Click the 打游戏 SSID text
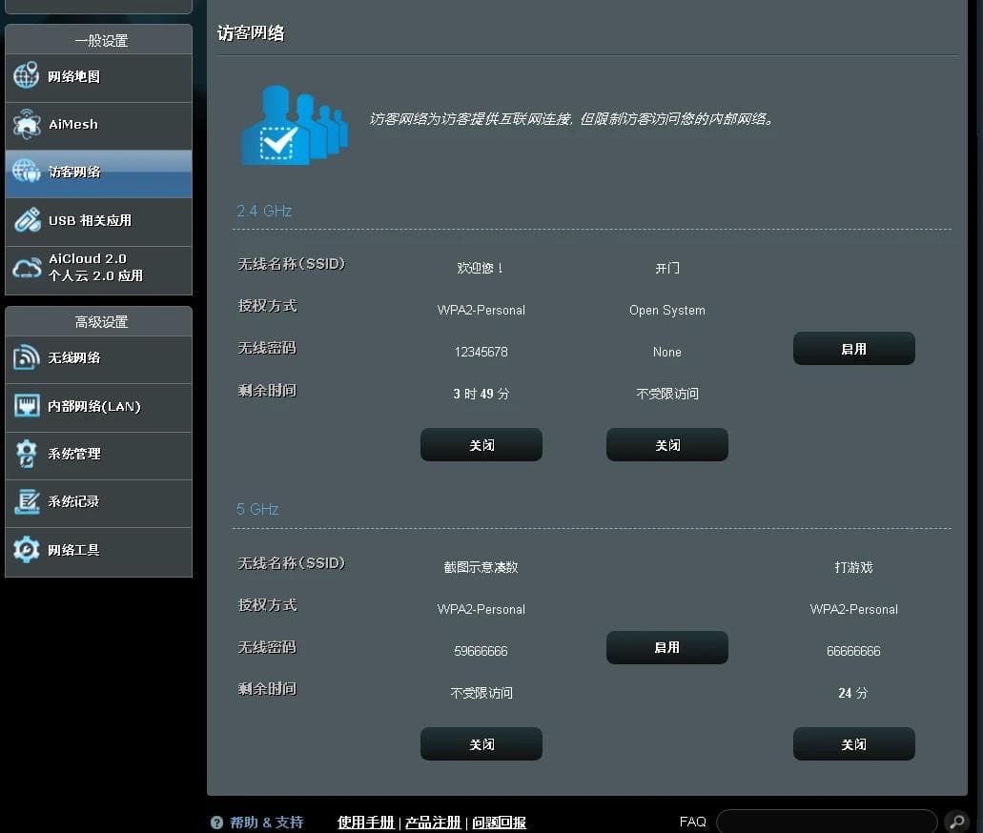Viewport: 983px width, 833px height. click(x=853, y=567)
